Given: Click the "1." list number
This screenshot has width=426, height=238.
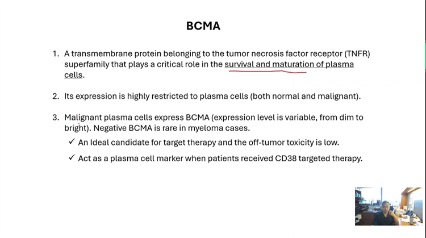Looking at the screenshot, I should pyautogui.click(x=56, y=54).
